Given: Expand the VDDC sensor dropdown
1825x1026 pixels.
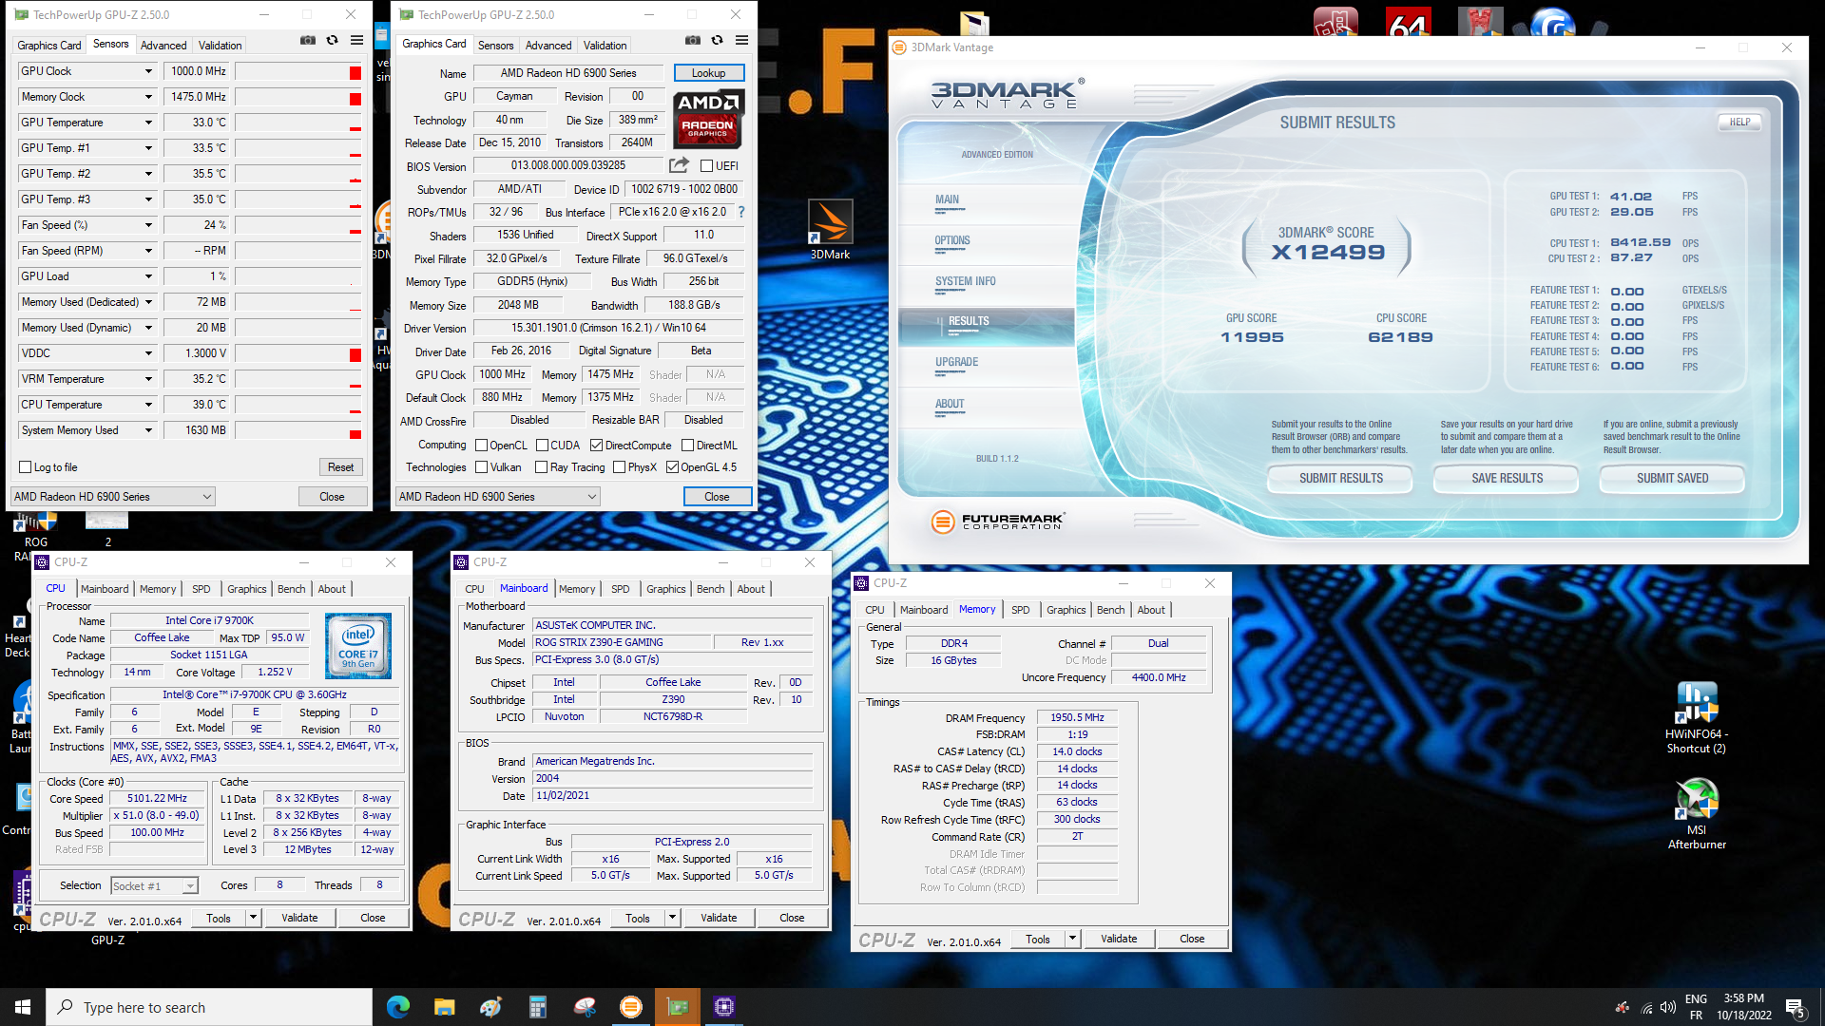Looking at the screenshot, I should click(x=148, y=353).
